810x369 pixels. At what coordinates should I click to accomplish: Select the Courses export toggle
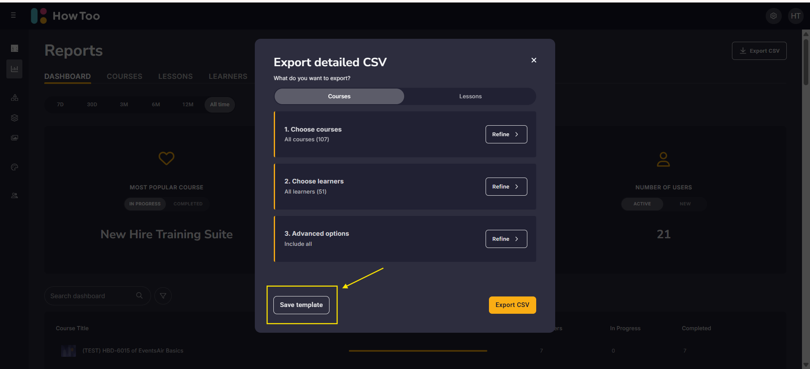click(x=339, y=97)
